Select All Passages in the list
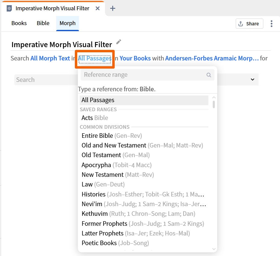This screenshot has width=280, height=256. (144, 100)
